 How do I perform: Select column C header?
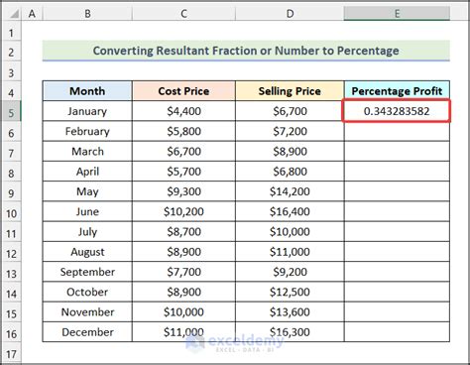tap(183, 14)
